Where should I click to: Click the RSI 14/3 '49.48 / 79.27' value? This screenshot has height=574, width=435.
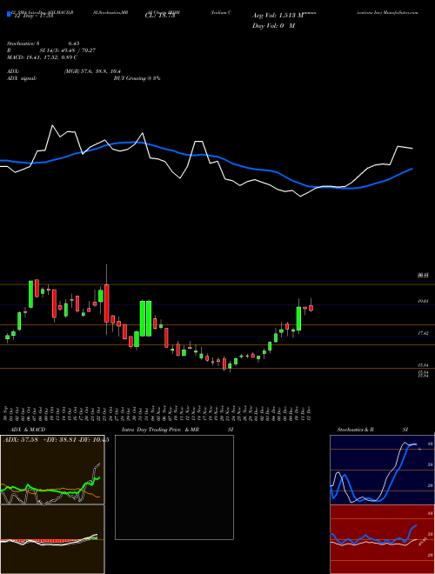[79, 50]
